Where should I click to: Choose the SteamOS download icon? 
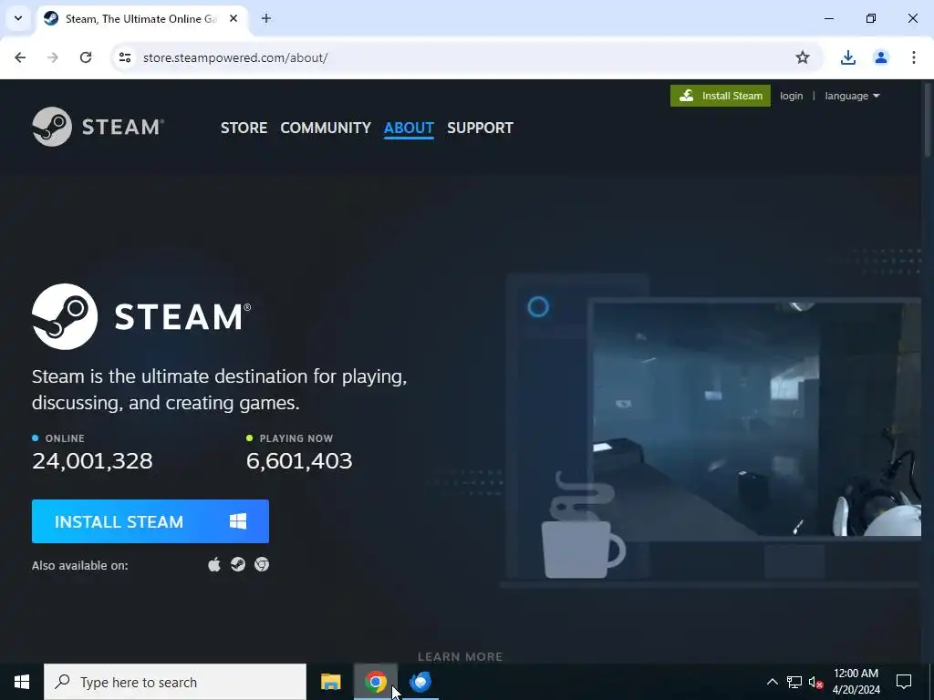(x=238, y=564)
